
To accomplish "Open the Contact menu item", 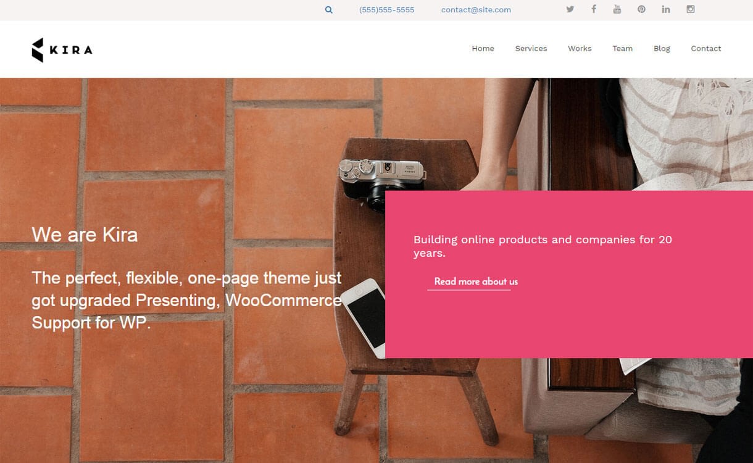I will coord(706,49).
